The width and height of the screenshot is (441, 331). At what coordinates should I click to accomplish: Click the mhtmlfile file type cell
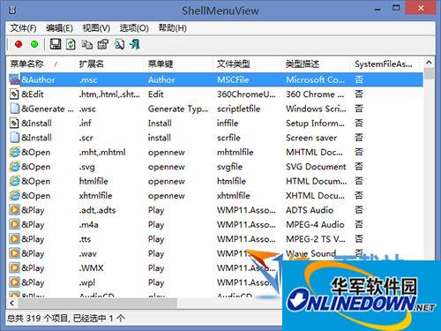(x=235, y=152)
